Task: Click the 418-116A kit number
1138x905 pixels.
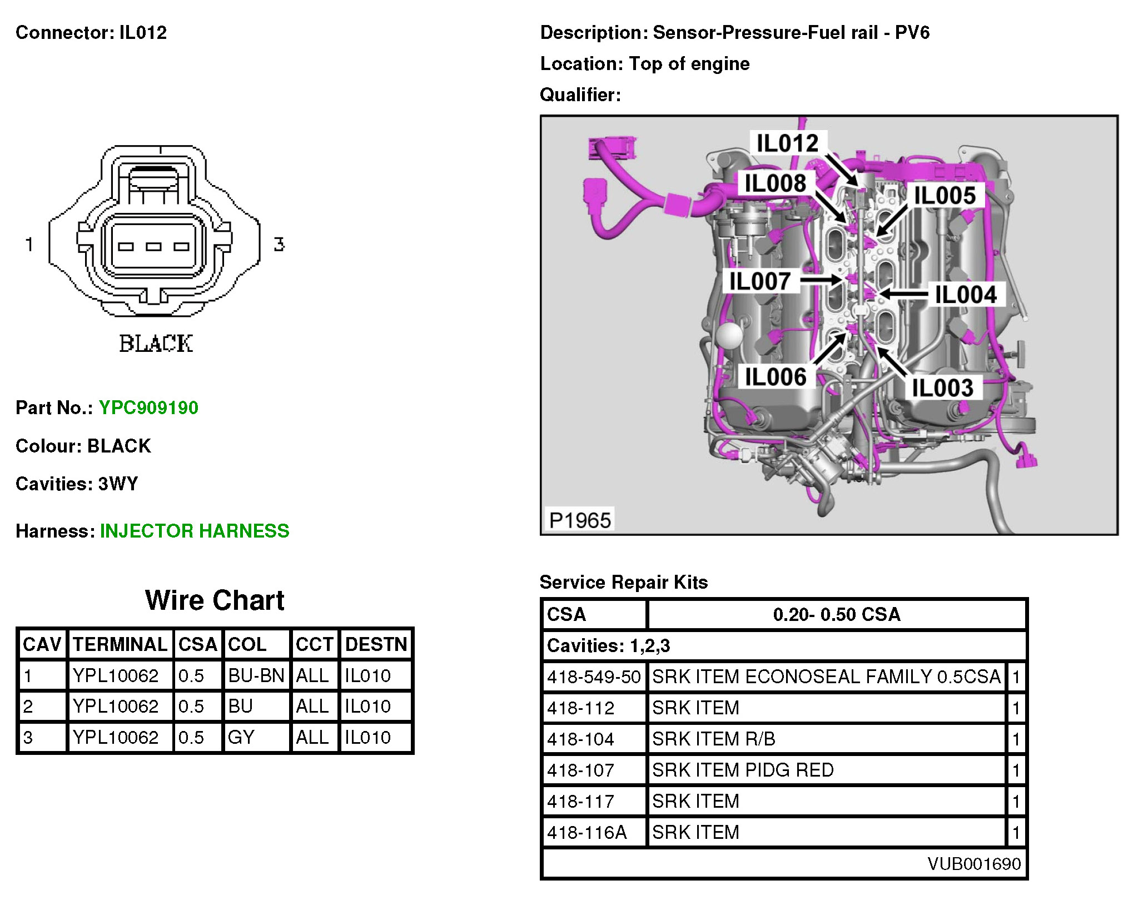Action: pyautogui.click(x=587, y=832)
